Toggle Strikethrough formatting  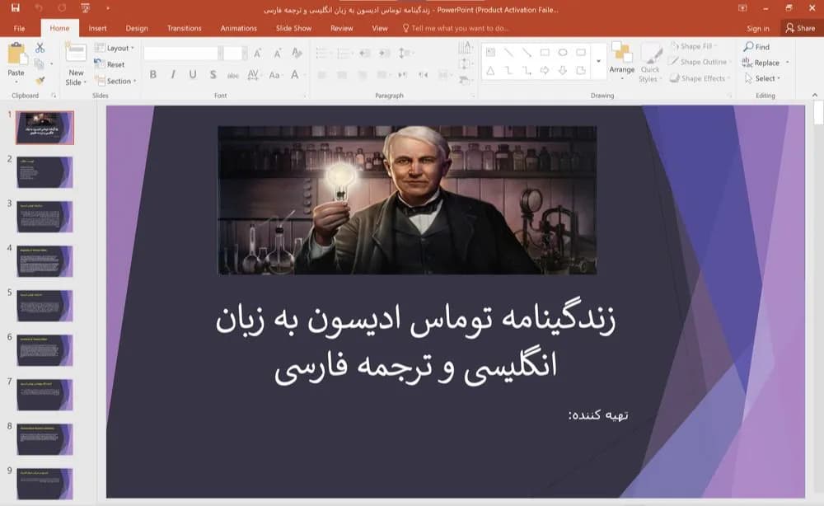(233, 75)
